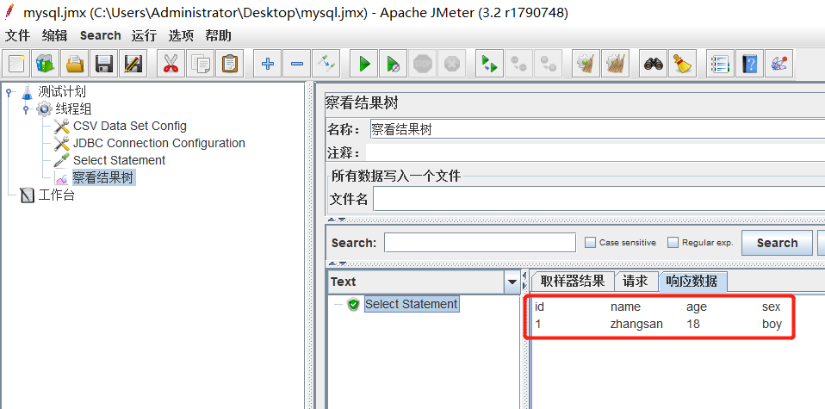The image size is (825, 409).
Task: Click the up arrow on the divider just above the Search field row
Action: pos(332,220)
